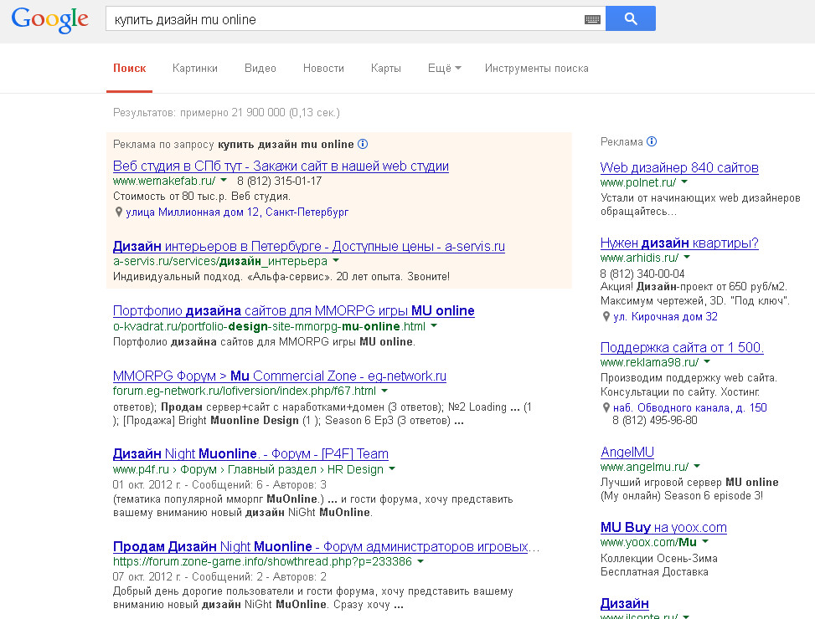Image resolution: width=815 pixels, height=619 pixels.
Task: Expand dropdown arrow next to www.p4f.ru breadcrumb
Action: click(x=392, y=468)
